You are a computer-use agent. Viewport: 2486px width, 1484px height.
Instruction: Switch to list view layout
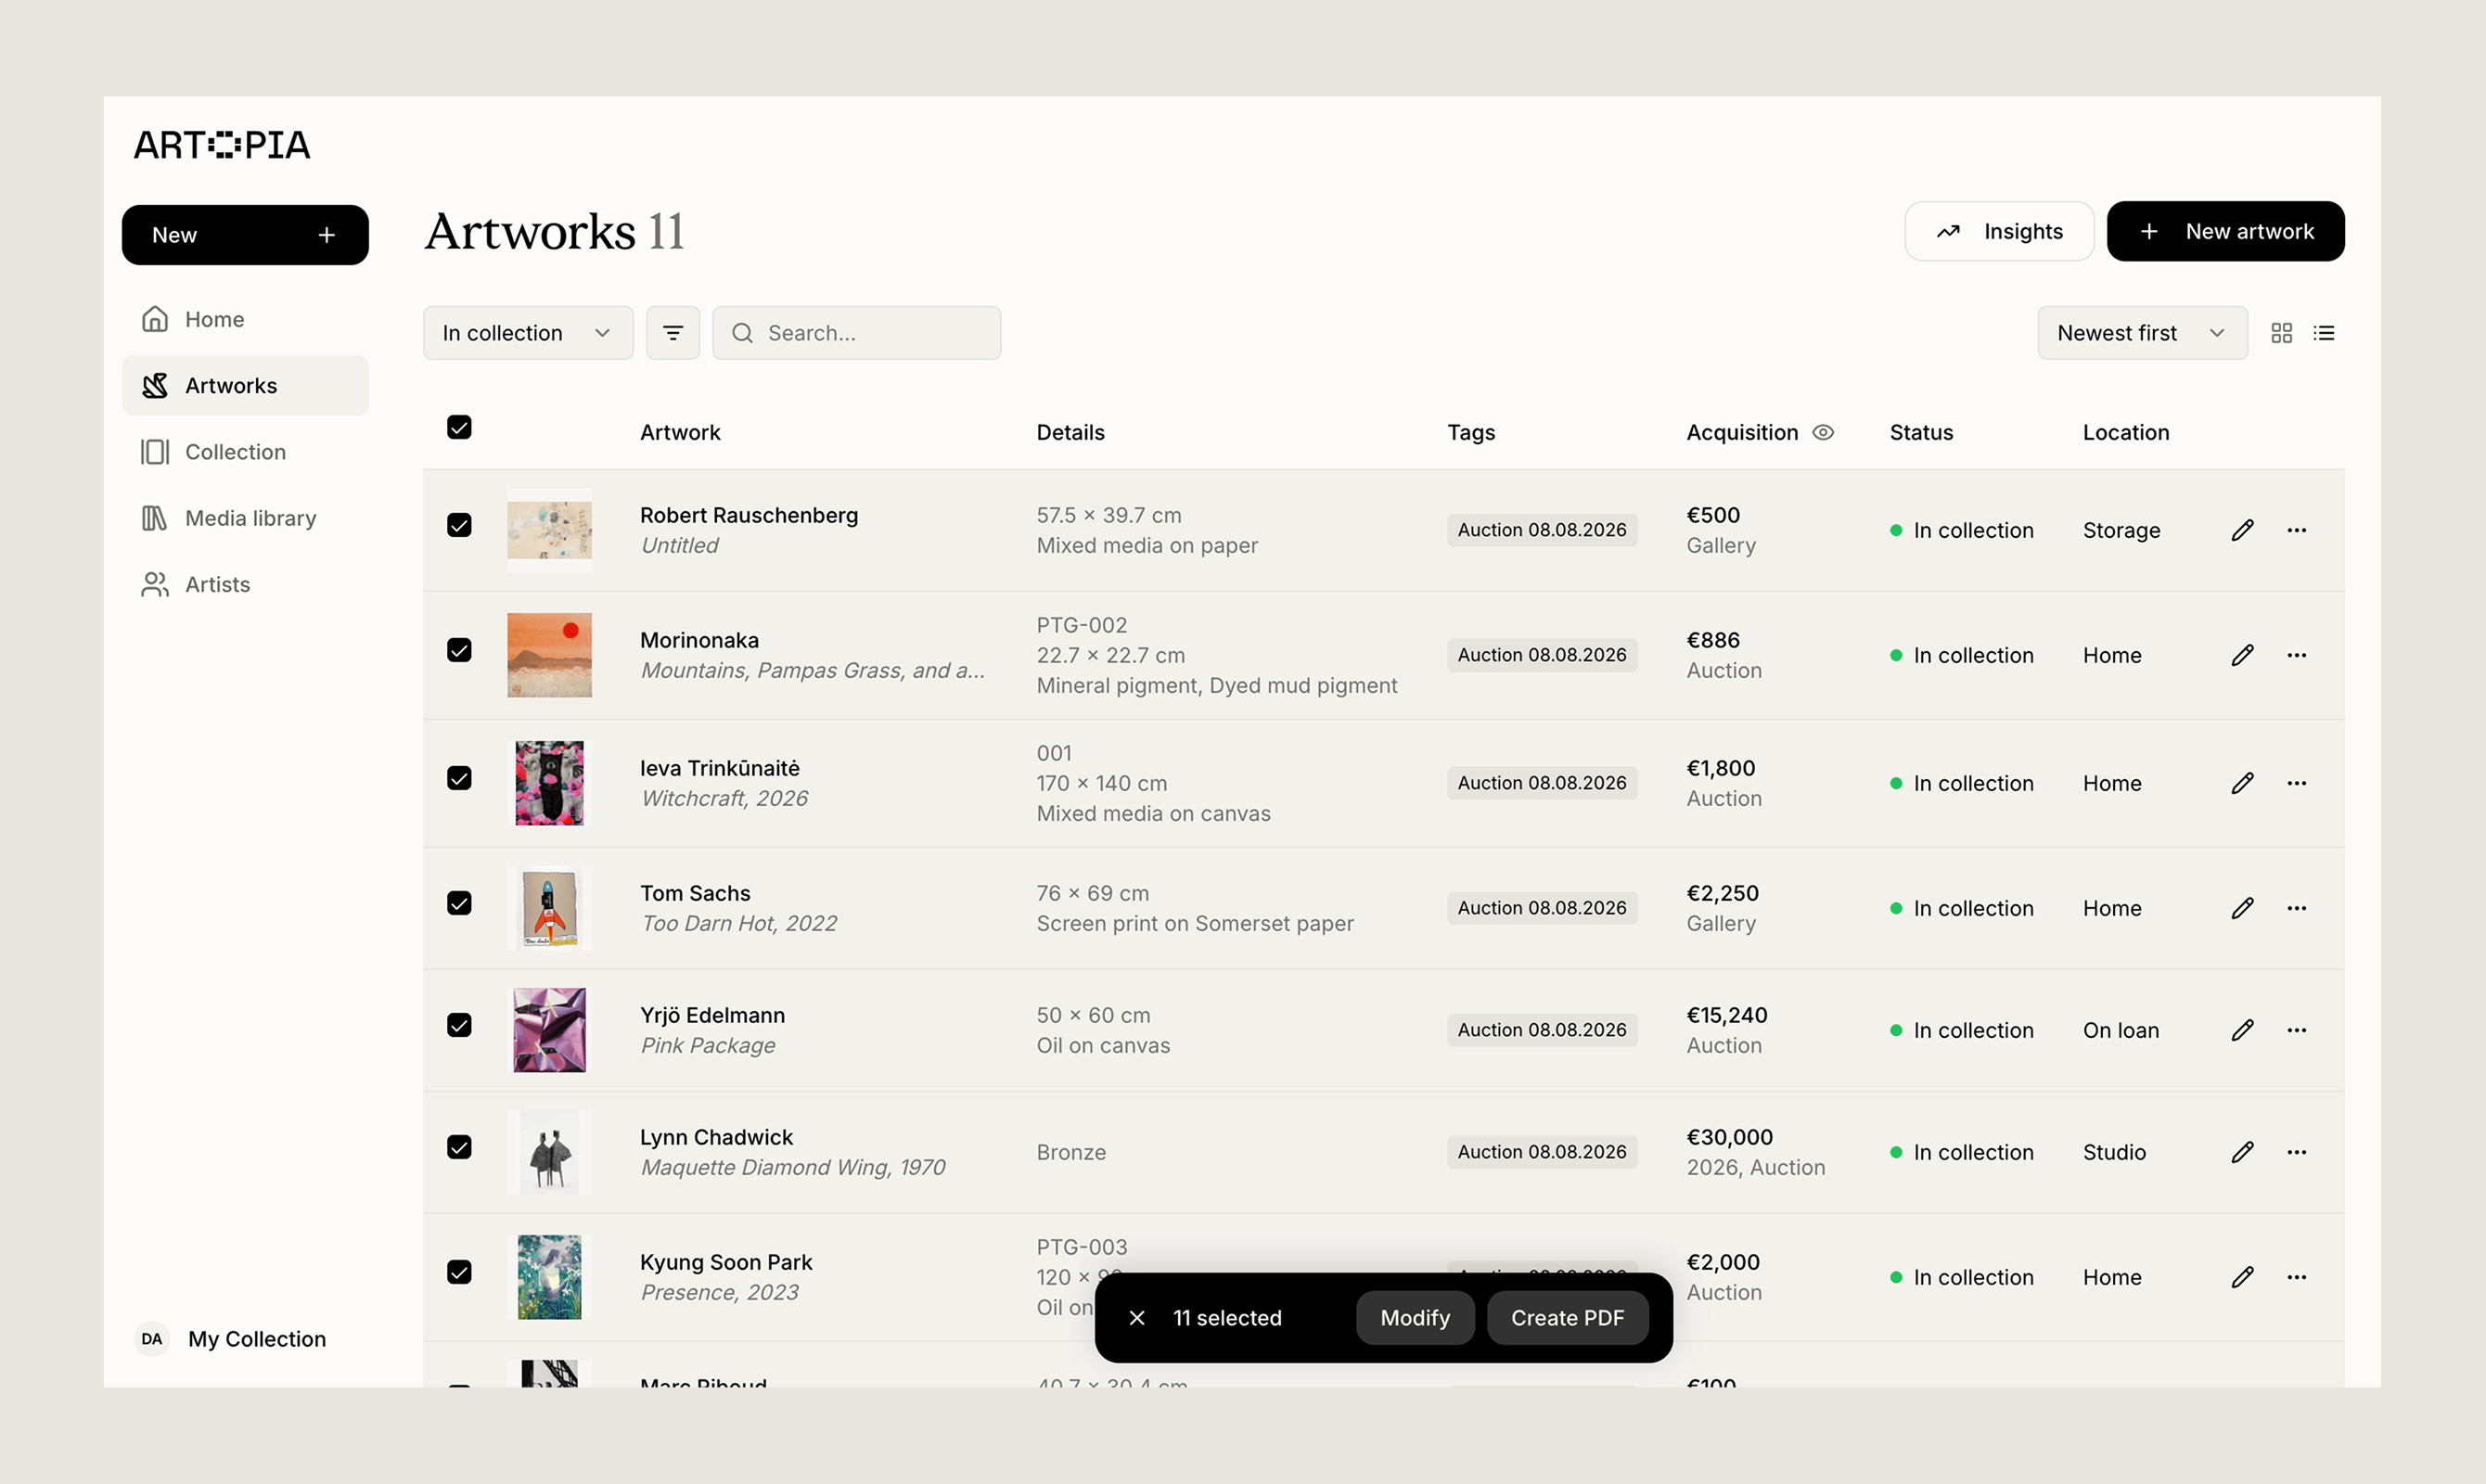[x=2324, y=333]
